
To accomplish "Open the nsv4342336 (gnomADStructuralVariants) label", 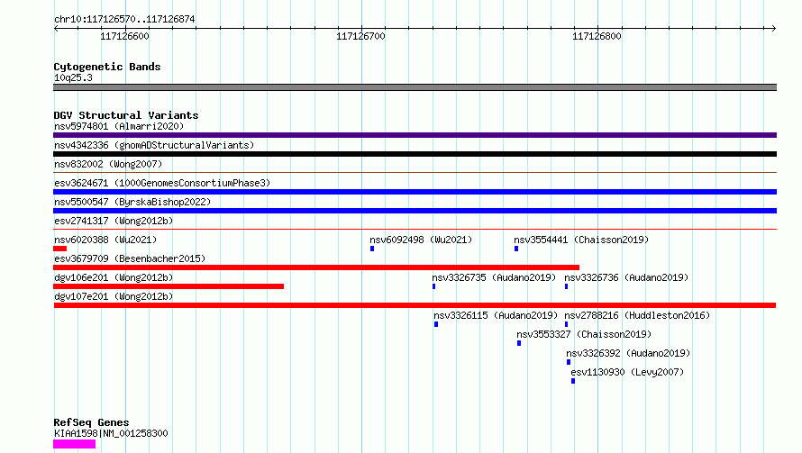I will pos(154,145).
